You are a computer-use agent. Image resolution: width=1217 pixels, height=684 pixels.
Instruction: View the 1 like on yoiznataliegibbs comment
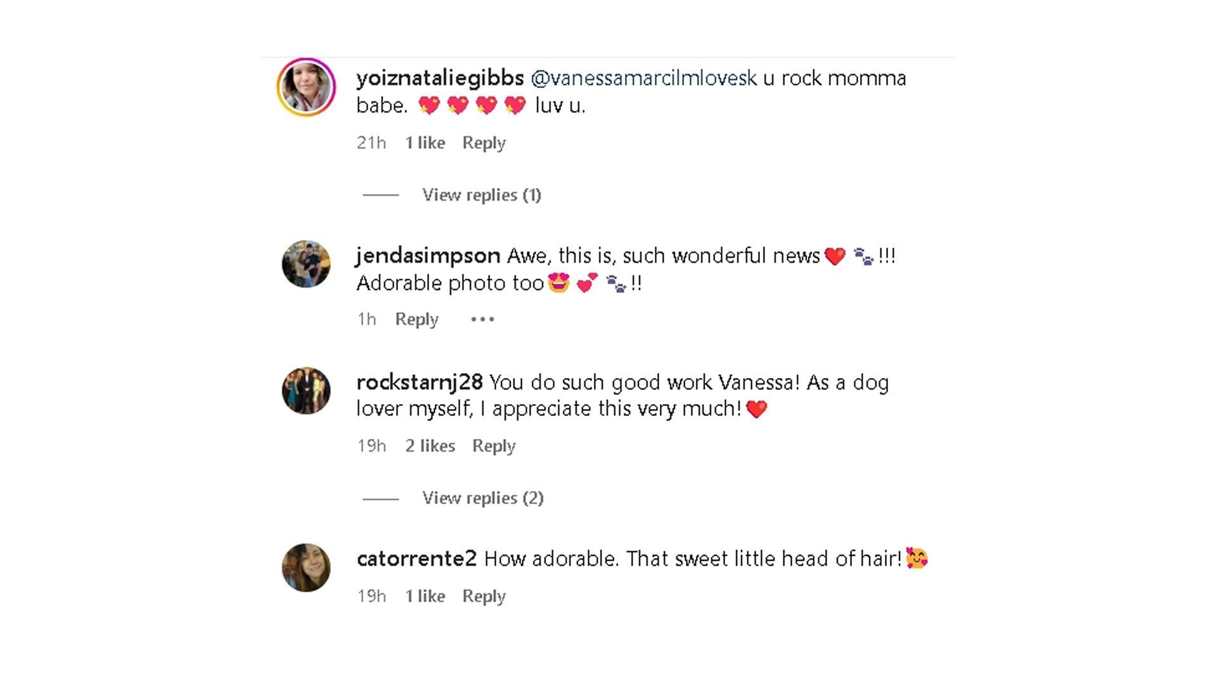pyautogui.click(x=425, y=143)
